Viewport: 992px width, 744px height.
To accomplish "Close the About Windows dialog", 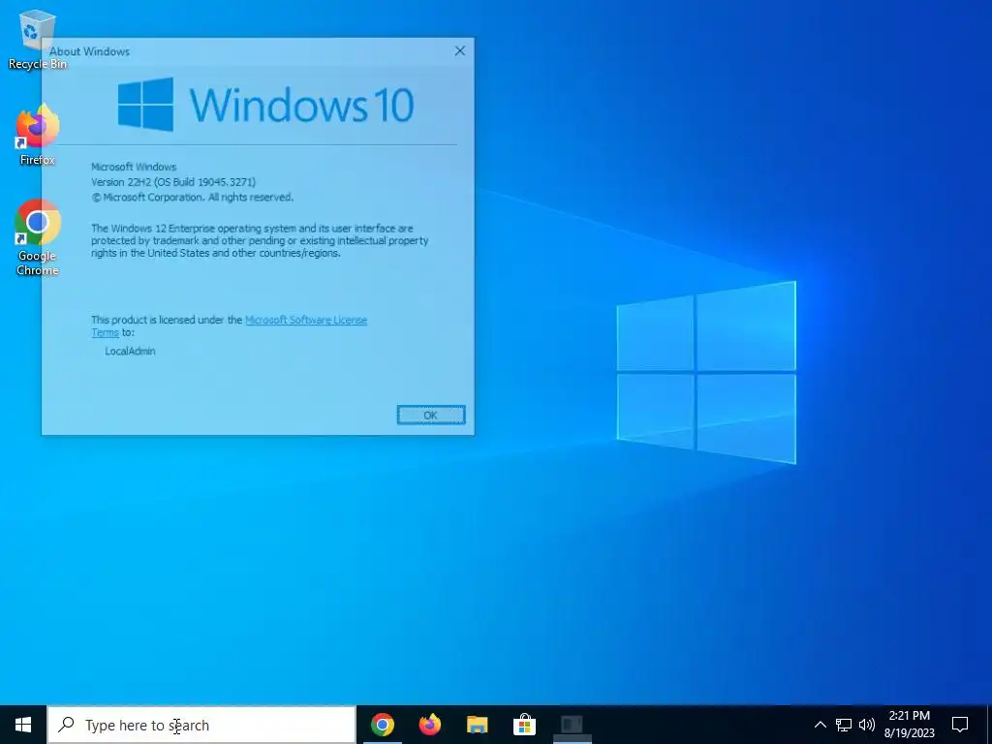I will tap(460, 51).
